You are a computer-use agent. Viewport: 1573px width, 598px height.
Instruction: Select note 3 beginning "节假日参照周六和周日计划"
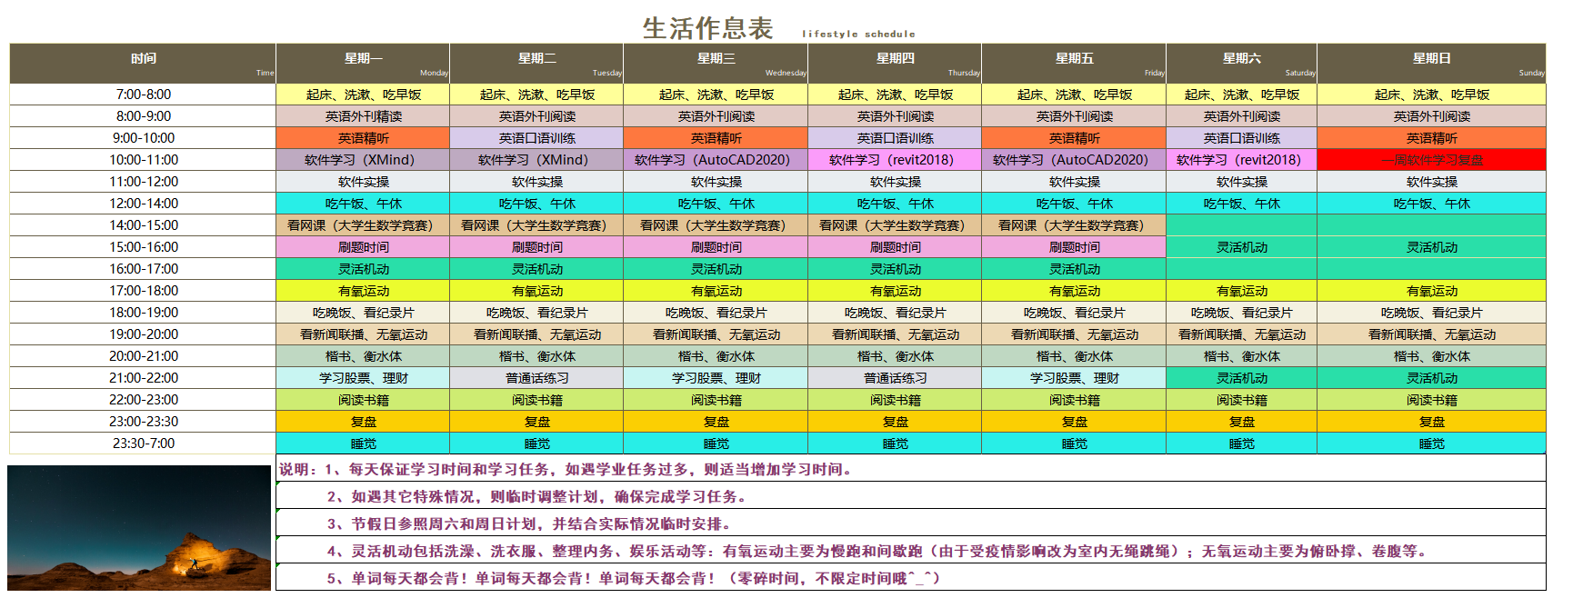[x=911, y=523]
